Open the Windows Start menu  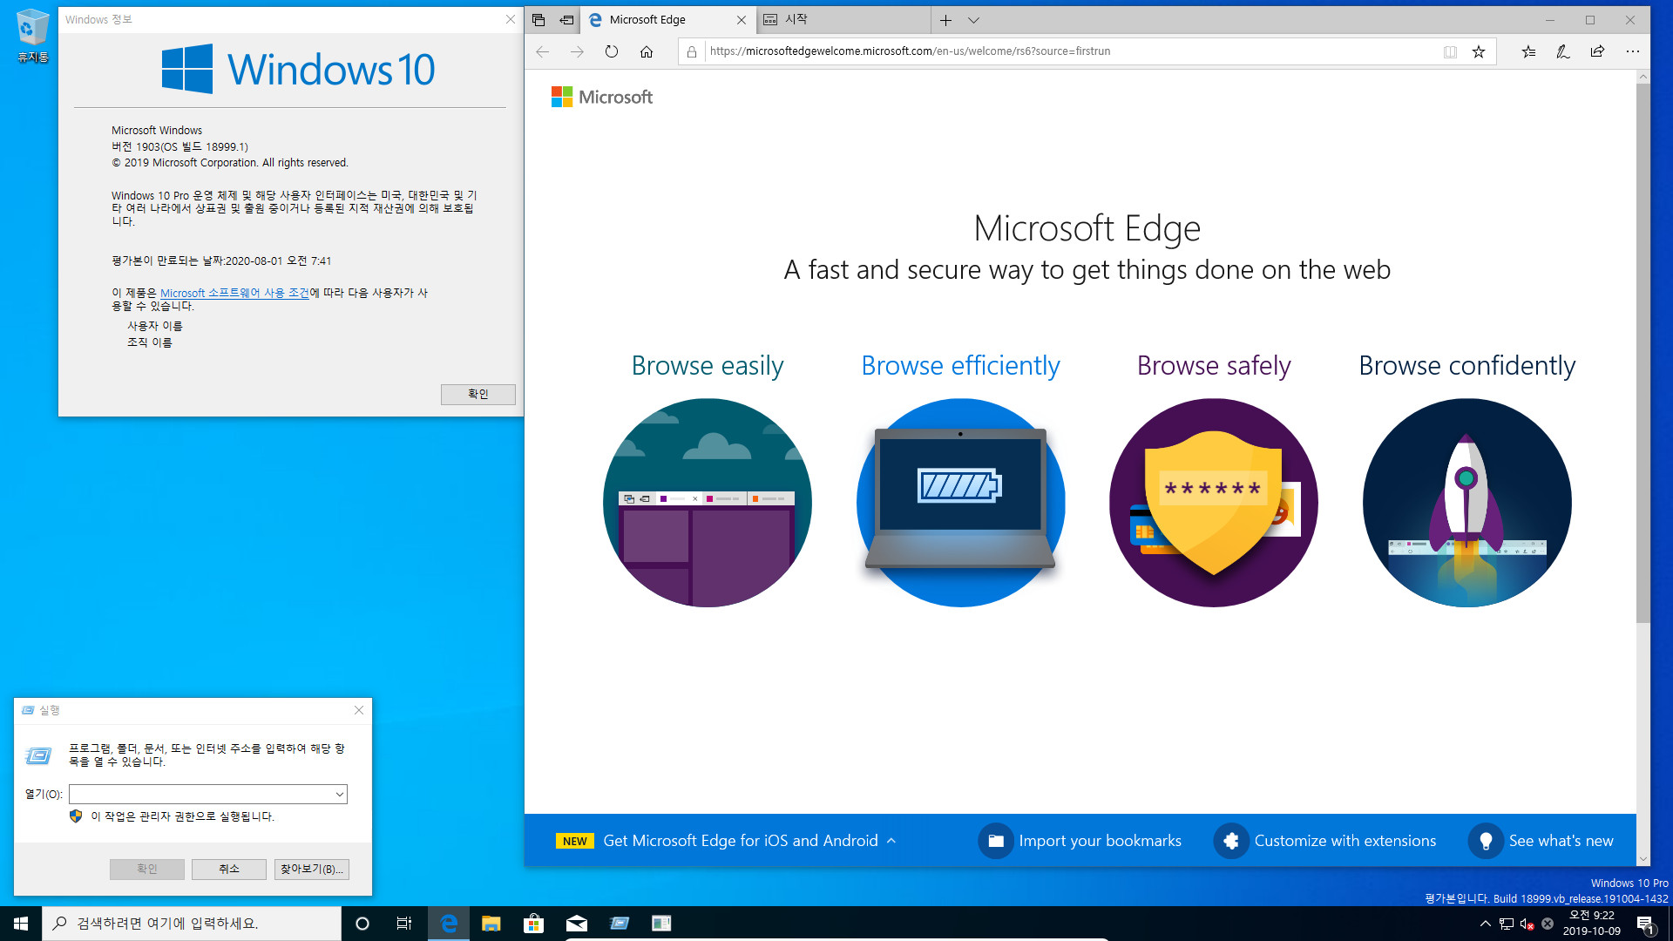pyautogui.click(x=21, y=924)
